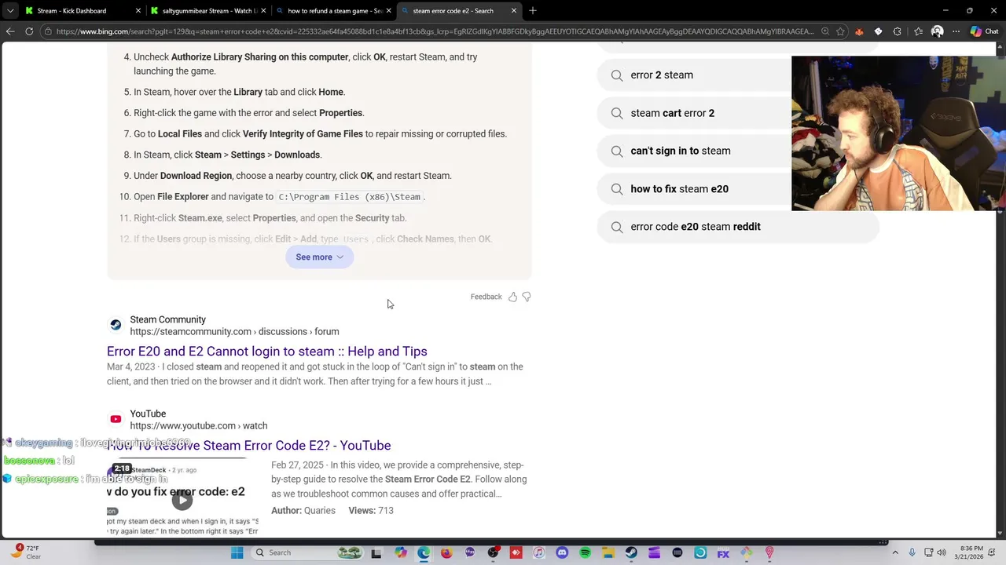Screen dimensions: 1006x565
Task: Open Copilot Chat sidebar
Action: [x=984, y=31]
